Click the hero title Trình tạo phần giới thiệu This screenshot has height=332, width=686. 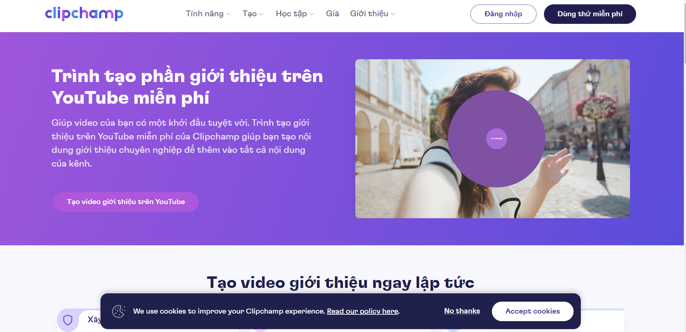click(x=187, y=87)
